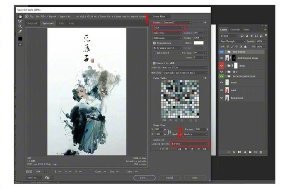288x190 pixels.
Task: Open the Quality Bicubic dropdown
Action: [195, 134]
